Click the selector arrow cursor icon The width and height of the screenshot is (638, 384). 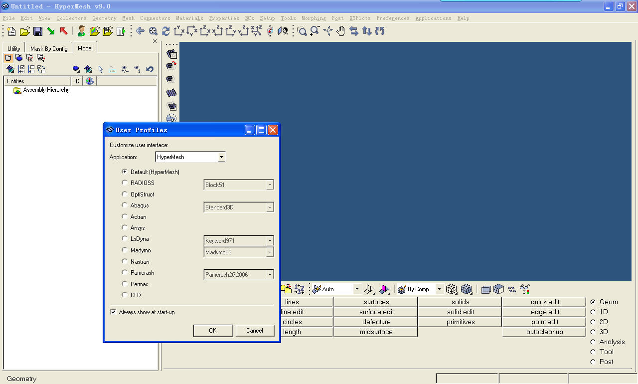100,69
